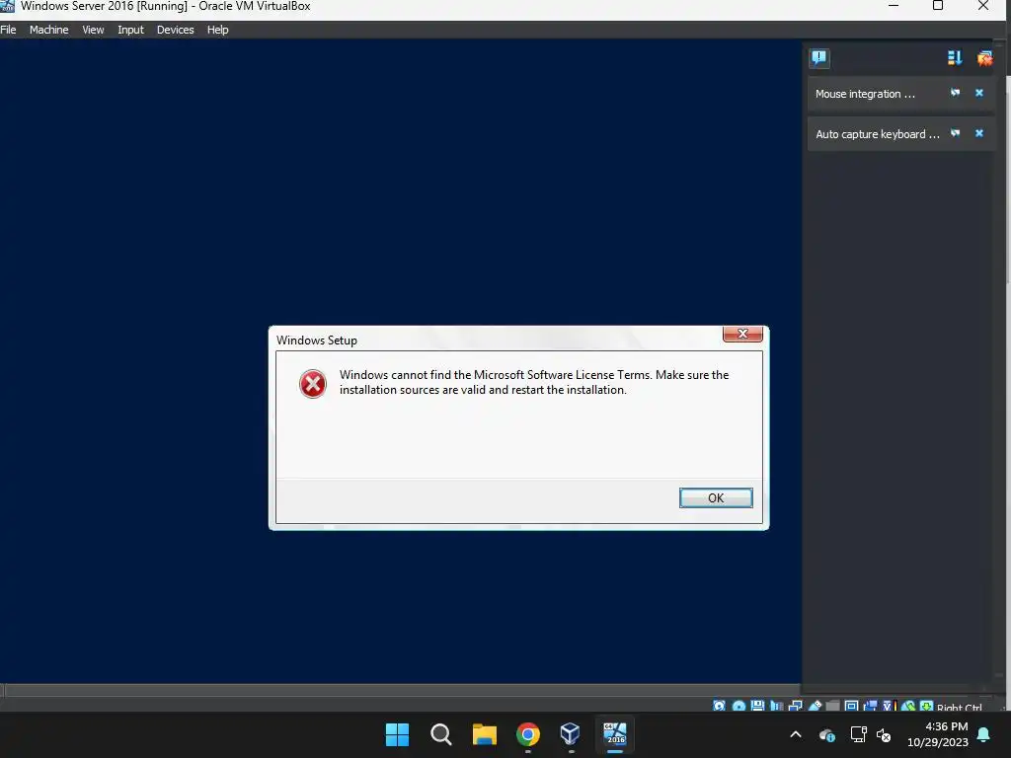Image resolution: width=1011 pixels, height=758 pixels.
Task: Open the View menu
Action: click(93, 30)
